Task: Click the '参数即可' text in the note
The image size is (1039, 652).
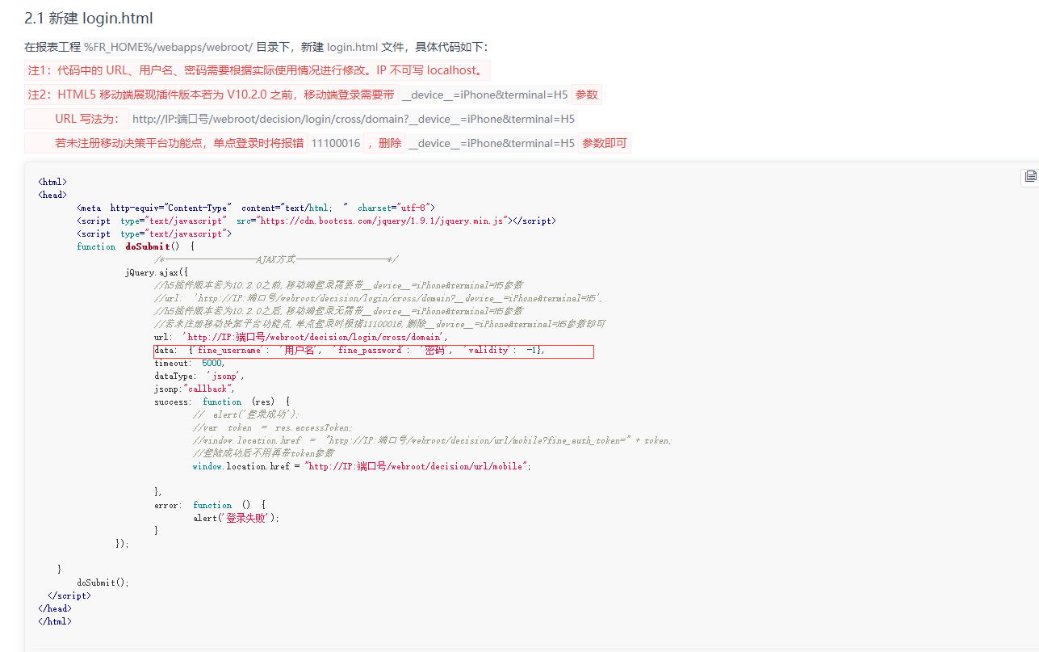Action: 605,143
